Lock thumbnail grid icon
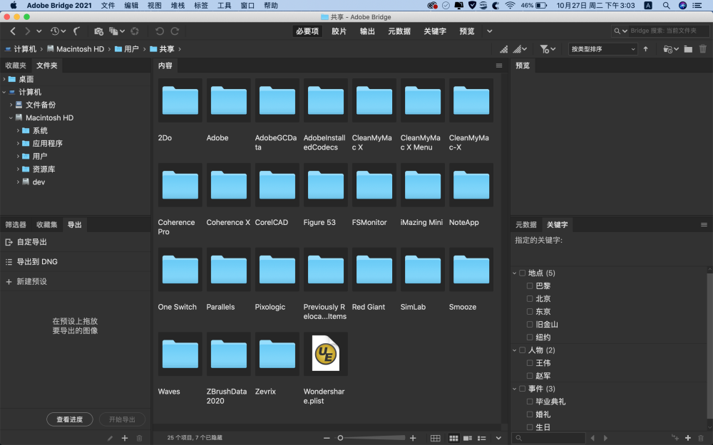 [x=435, y=438]
